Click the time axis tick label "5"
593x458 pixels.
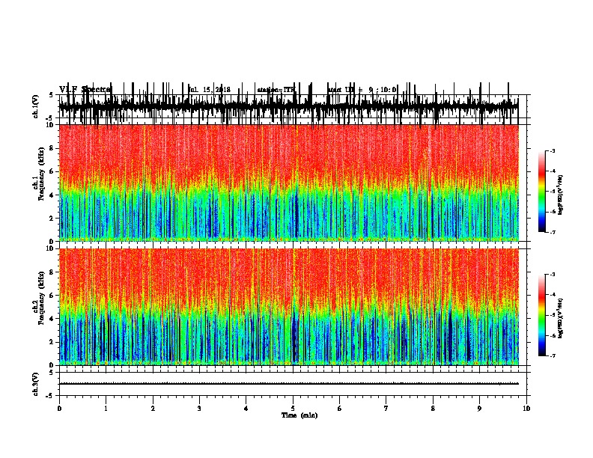tap(293, 409)
